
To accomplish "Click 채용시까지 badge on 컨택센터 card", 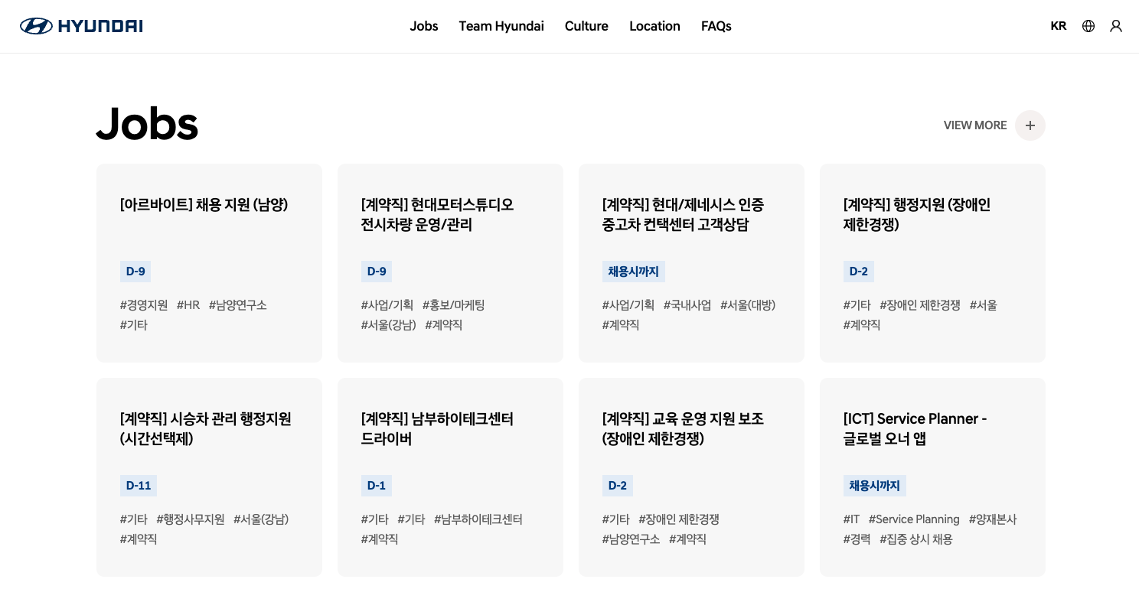I will click(x=634, y=272).
